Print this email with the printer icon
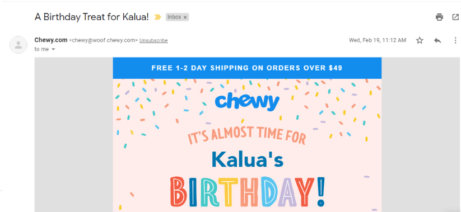The image size is (461, 212). [439, 17]
